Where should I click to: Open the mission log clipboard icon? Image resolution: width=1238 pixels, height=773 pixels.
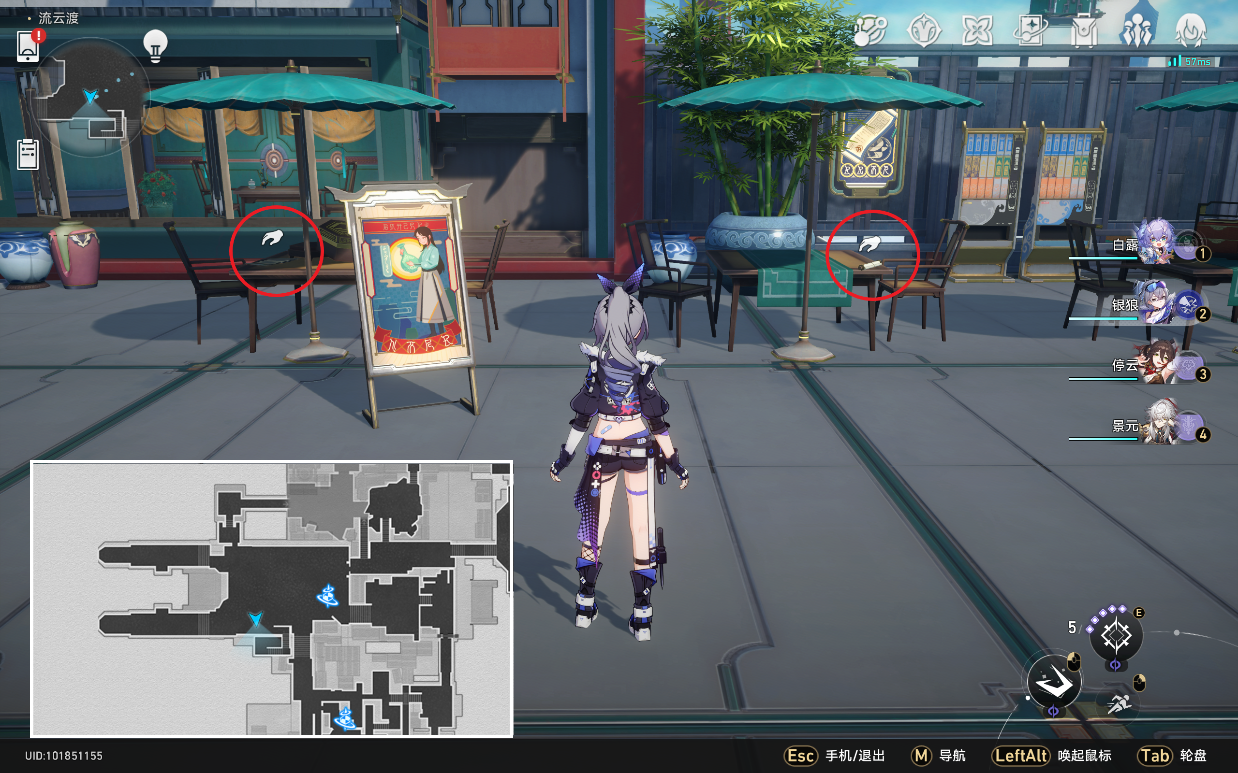tap(28, 154)
